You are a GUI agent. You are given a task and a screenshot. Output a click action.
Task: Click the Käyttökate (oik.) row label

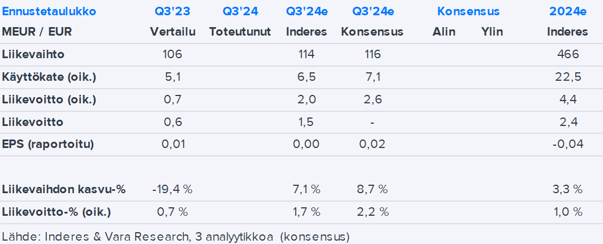[49, 77]
